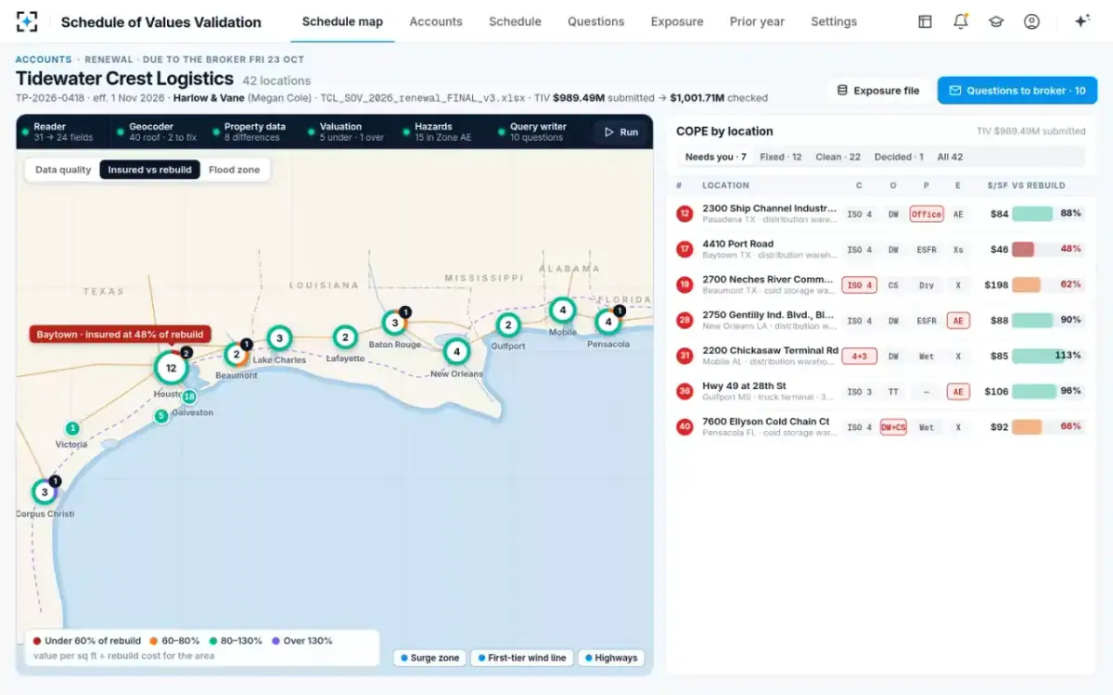Screen dimensions: 1113x695
Task: Open Questions to broker · 10
Action: pyautogui.click(x=1017, y=90)
